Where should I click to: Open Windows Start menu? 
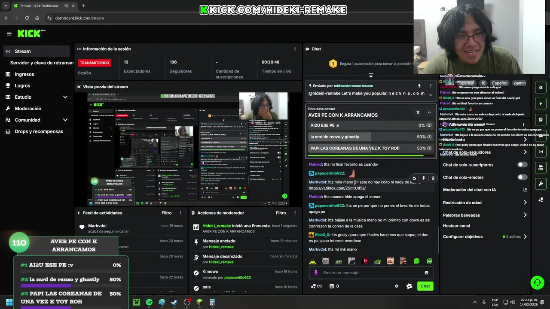[9, 302]
